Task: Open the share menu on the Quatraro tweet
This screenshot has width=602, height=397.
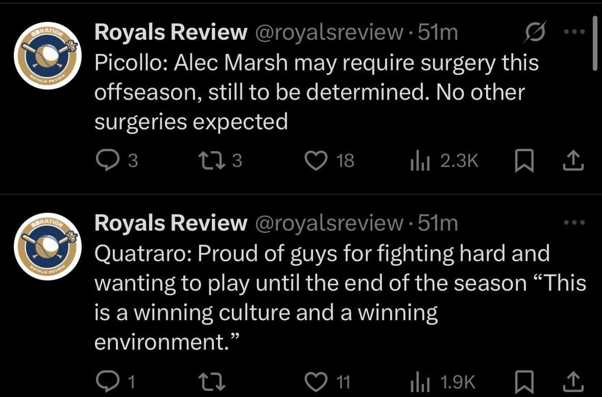Action: click(x=573, y=381)
